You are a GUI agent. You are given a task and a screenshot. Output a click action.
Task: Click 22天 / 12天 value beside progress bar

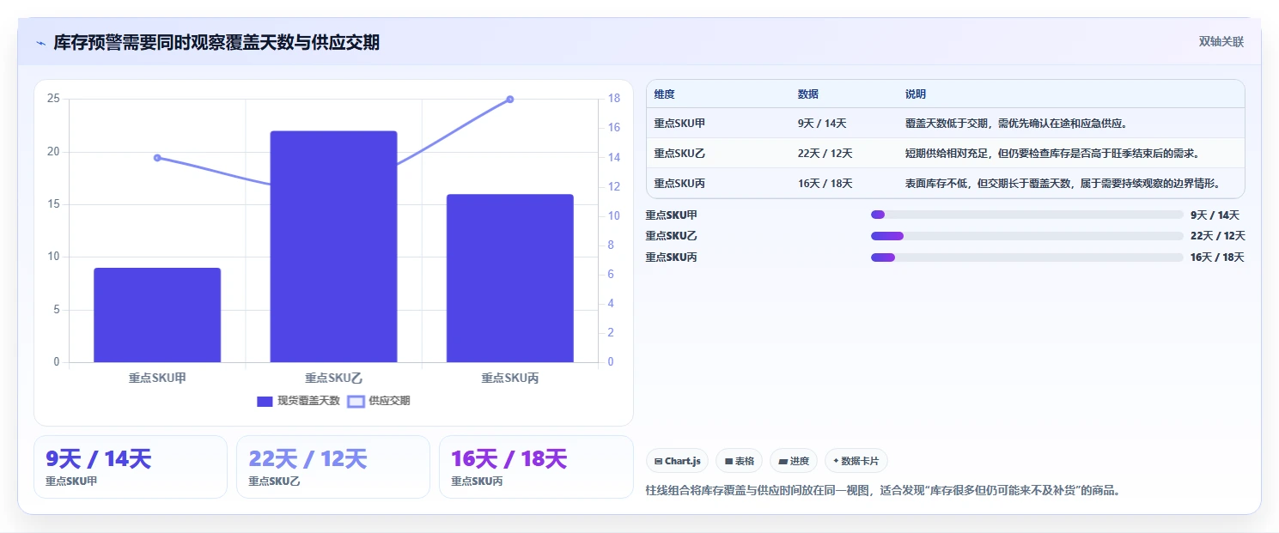(1217, 236)
